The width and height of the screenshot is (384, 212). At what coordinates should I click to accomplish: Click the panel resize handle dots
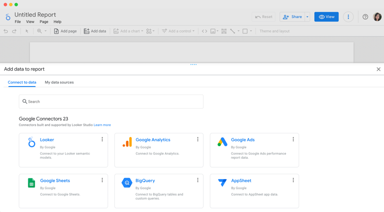click(x=194, y=65)
